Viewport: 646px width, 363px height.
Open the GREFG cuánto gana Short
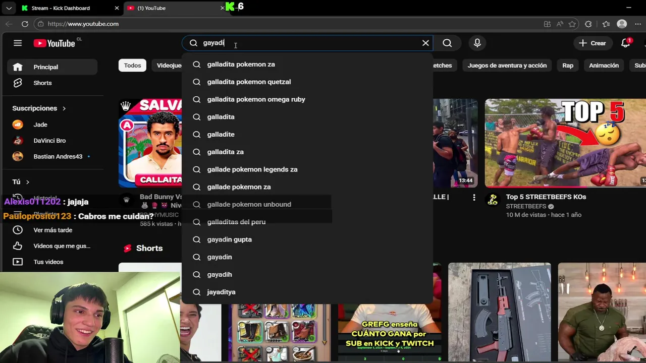(x=389, y=333)
